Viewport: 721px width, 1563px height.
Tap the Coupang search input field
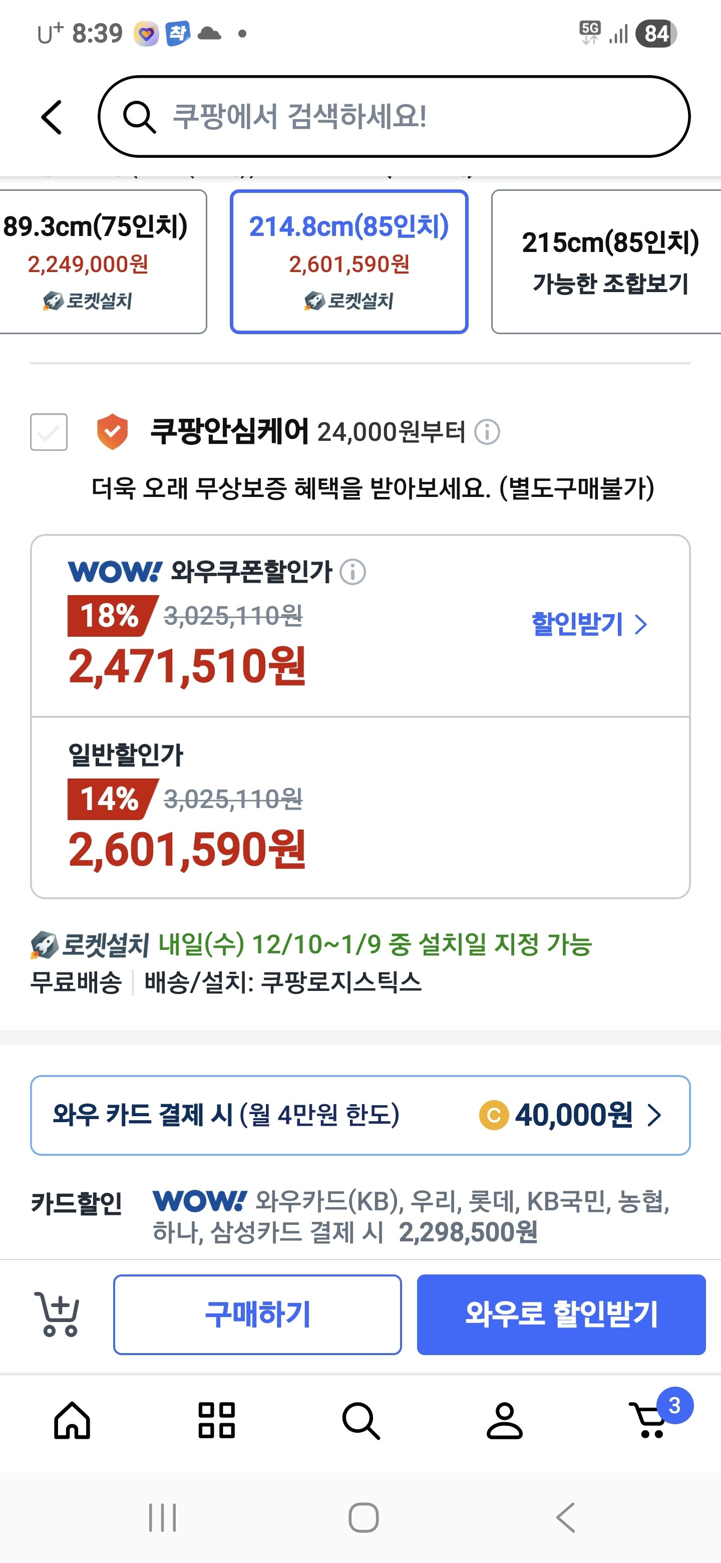click(x=394, y=117)
